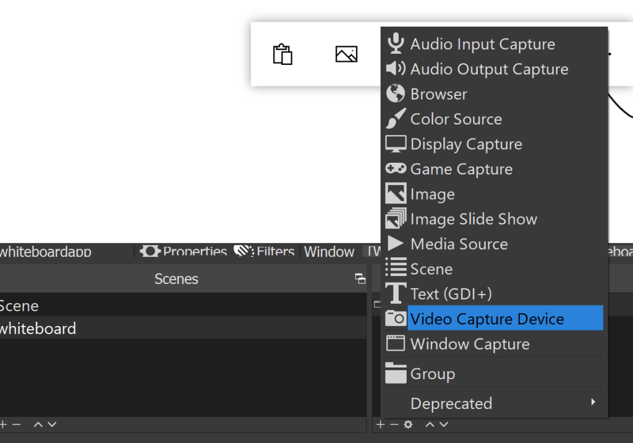Image resolution: width=633 pixels, height=443 pixels.
Task: Select Window Capture menu entry
Action: (470, 344)
